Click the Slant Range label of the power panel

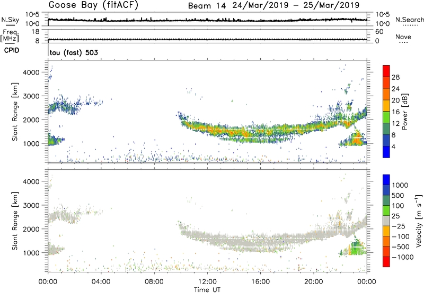15,112
